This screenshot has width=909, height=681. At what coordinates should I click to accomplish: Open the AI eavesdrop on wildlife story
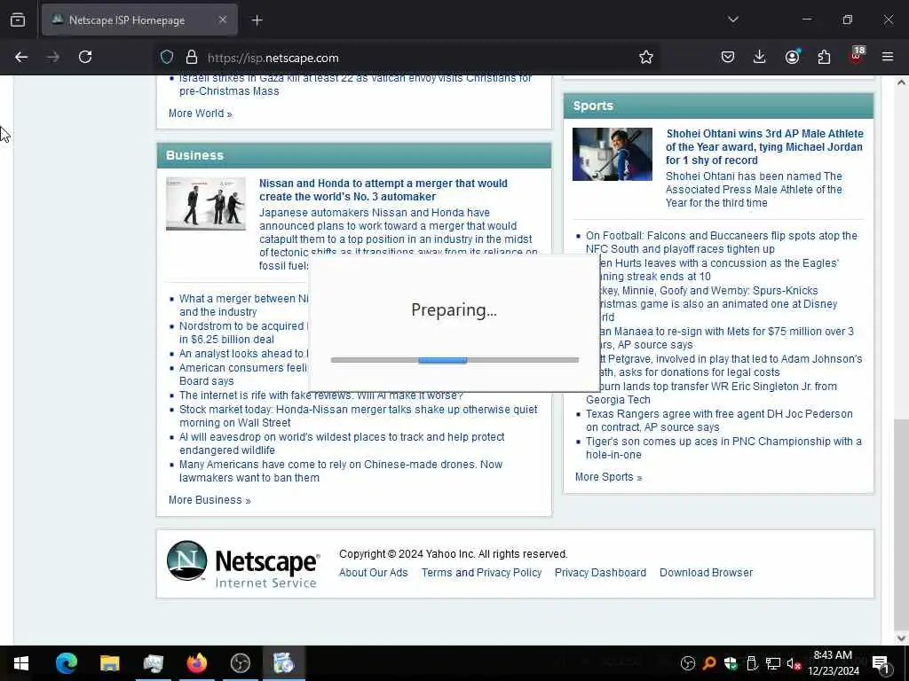(x=342, y=443)
